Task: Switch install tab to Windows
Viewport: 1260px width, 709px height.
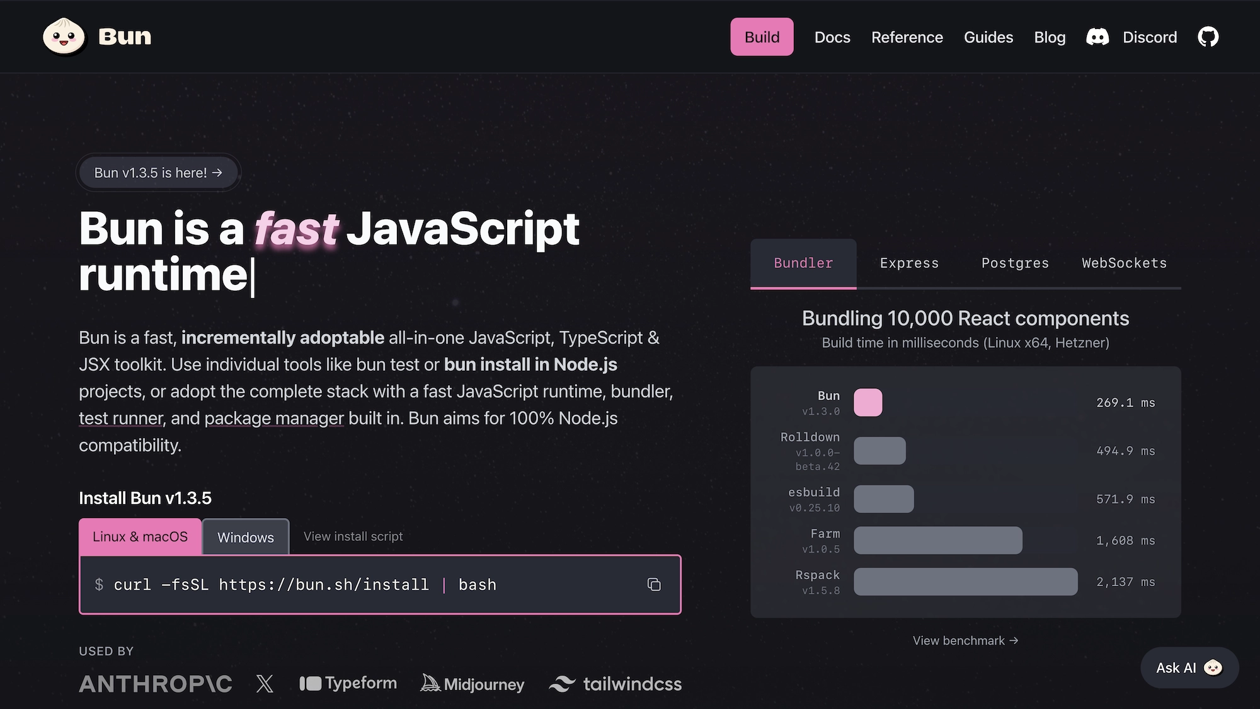Action: [246, 537]
